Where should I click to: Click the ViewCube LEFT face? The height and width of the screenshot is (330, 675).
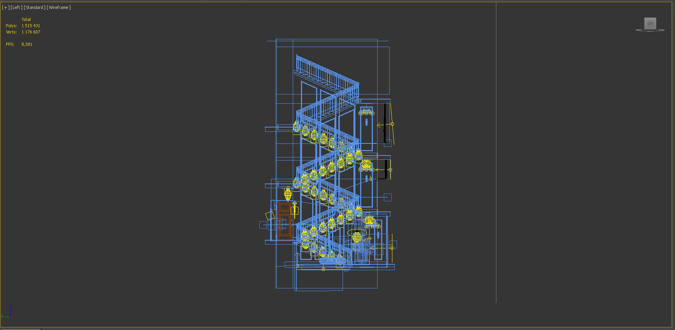tap(650, 23)
